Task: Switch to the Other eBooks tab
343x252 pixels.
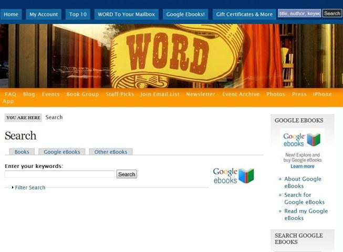Action: point(111,152)
